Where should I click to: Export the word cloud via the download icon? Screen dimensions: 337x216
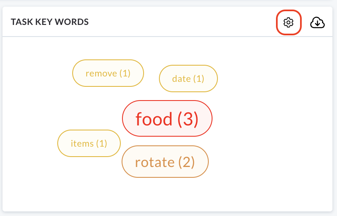pyautogui.click(x=317, y=22)
